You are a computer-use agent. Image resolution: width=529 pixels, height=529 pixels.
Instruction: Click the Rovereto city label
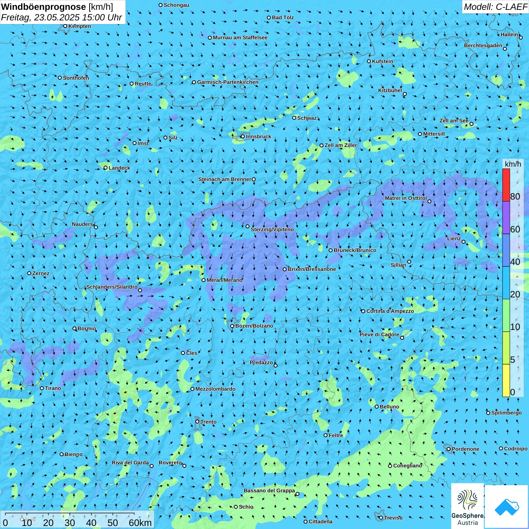[170, 462]
